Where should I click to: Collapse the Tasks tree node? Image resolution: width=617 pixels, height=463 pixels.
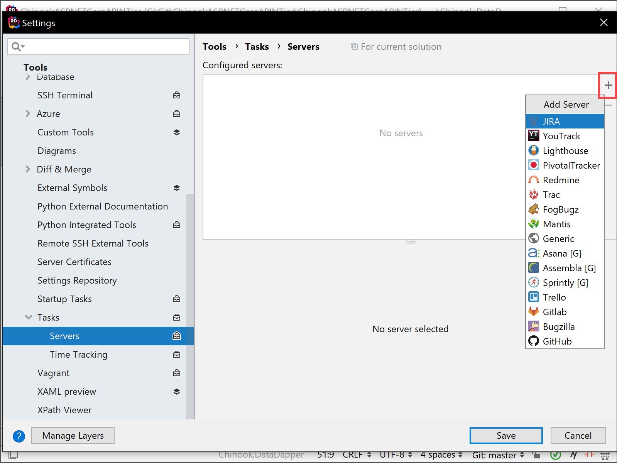click(x=29, y=317)
